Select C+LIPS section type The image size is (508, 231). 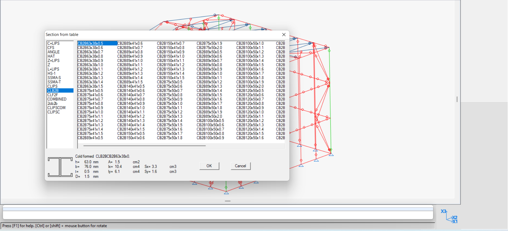click(53, 43)
